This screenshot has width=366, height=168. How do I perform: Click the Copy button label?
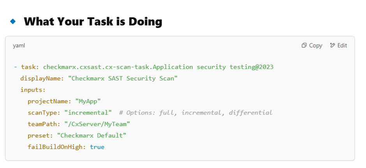click(316, 46)
